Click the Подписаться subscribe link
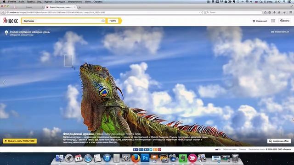 coord(280,32)
